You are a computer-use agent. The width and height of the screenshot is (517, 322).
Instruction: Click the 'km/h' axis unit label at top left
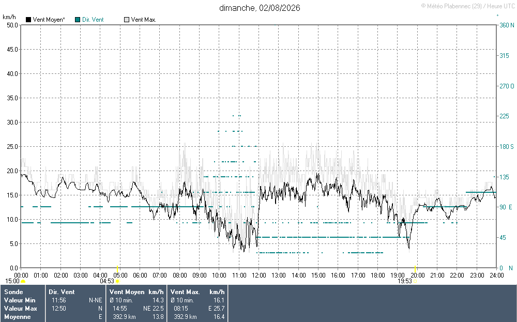click(x=9, y=17)
